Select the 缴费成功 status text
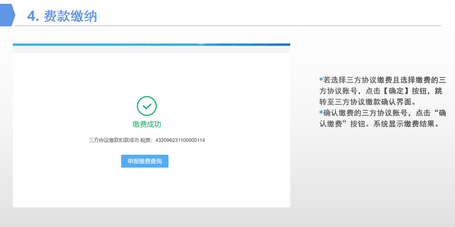This screenshot has height=227, width=455. pos(147,124)
